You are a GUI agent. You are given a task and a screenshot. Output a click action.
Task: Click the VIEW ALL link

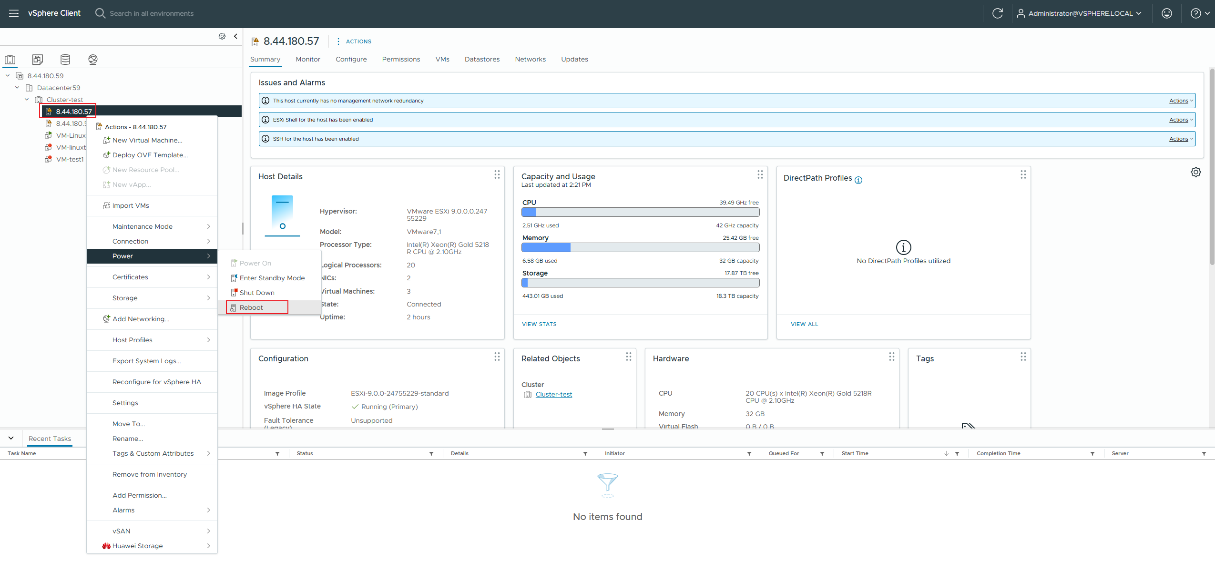804,324
